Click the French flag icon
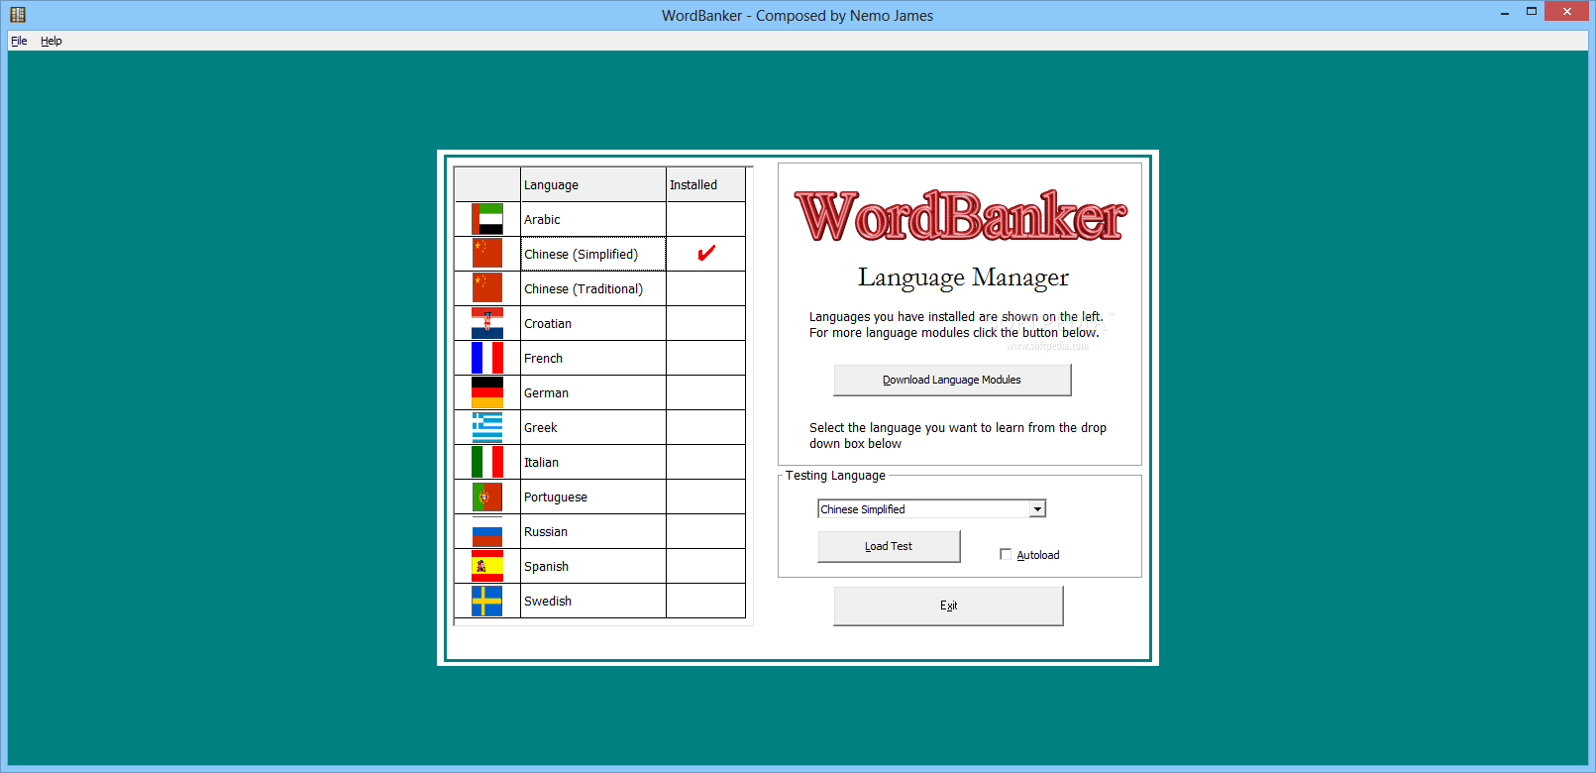This screenshot has width=1596, height=773. tap(487, 358)
